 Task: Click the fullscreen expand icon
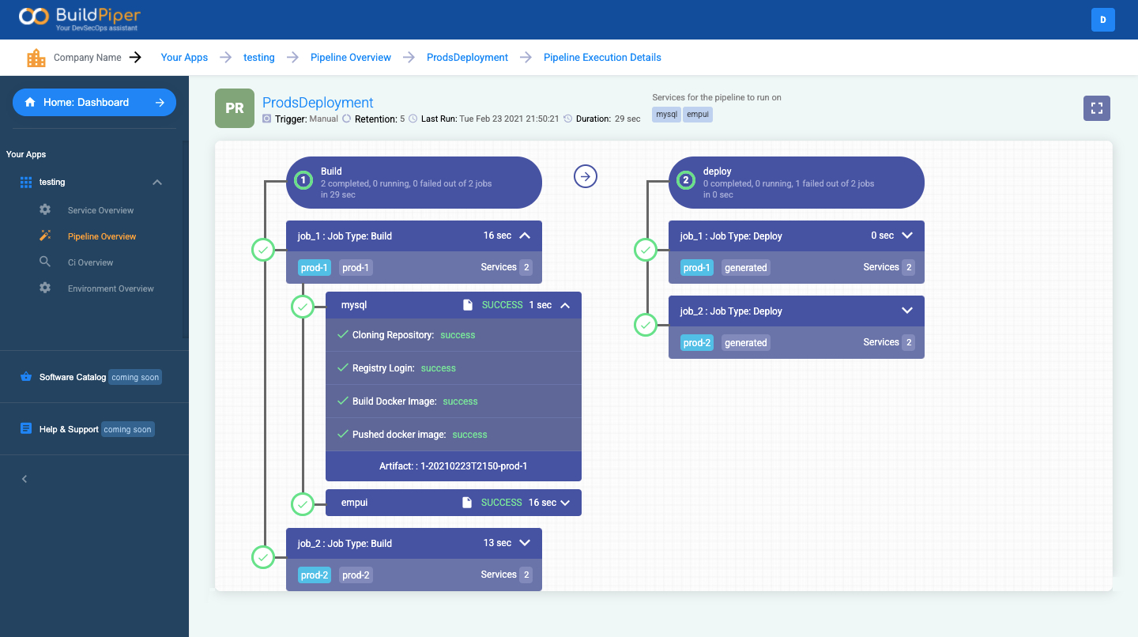(1096, 108)
